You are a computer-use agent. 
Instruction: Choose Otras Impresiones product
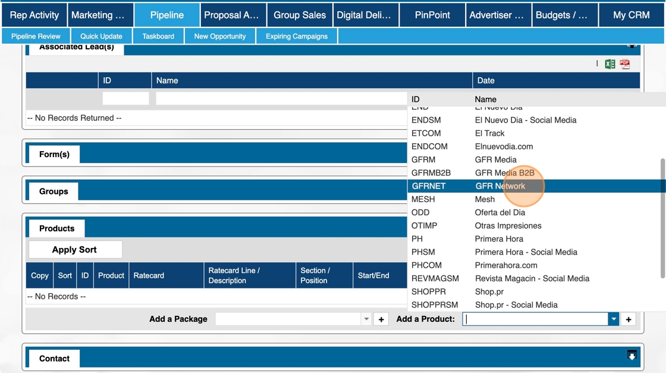click(536, 225)
